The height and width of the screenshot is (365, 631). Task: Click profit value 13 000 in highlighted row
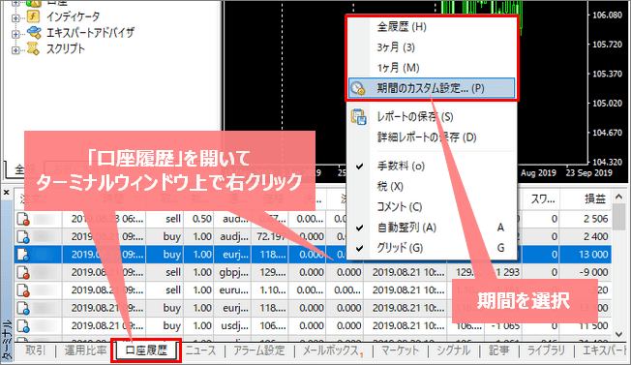(x=593, y=255)
